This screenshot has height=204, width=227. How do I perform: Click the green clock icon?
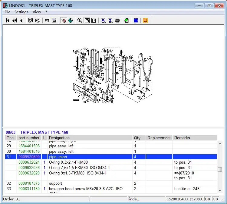point(71,20)
